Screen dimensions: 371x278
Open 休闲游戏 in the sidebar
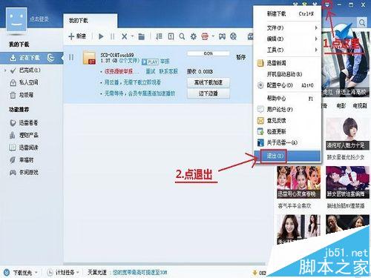point(29,172)
